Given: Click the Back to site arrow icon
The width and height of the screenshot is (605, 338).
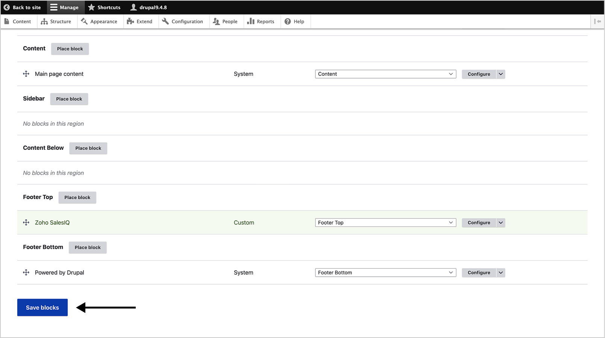Looking at the screenshot, I should point(7,8).
